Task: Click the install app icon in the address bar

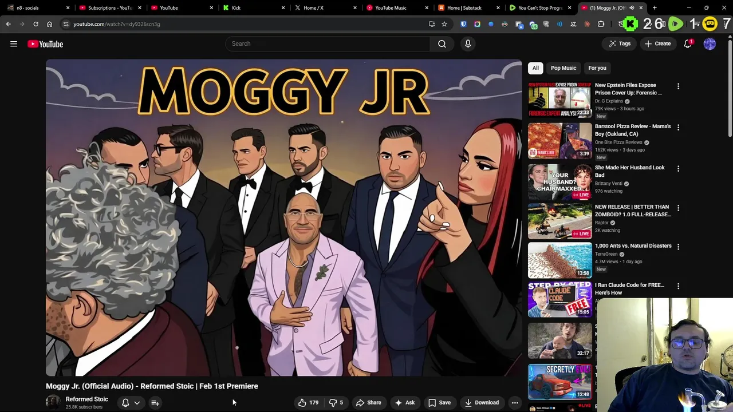Action: tap(432, 24)
